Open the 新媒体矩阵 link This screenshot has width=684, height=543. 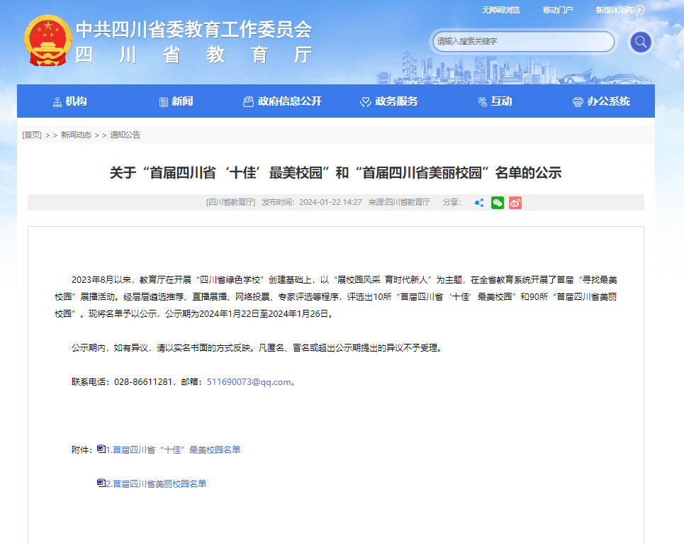coord(615,10)
